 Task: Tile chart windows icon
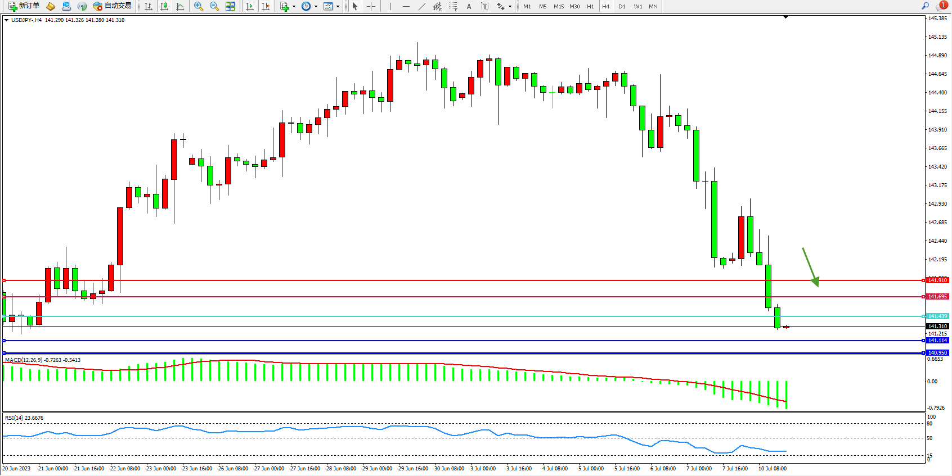pos(230,6)
